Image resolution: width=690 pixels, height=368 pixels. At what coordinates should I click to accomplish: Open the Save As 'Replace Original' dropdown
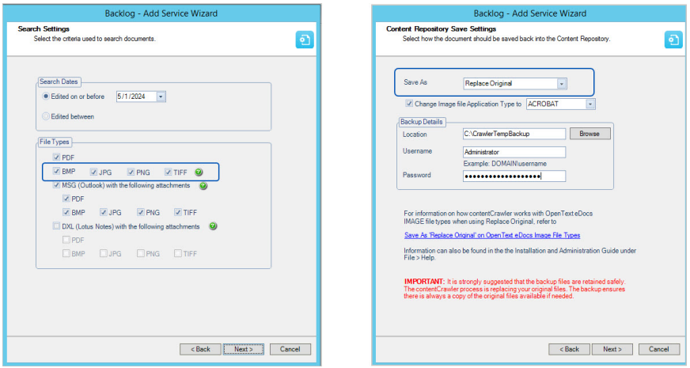[562, 83]
